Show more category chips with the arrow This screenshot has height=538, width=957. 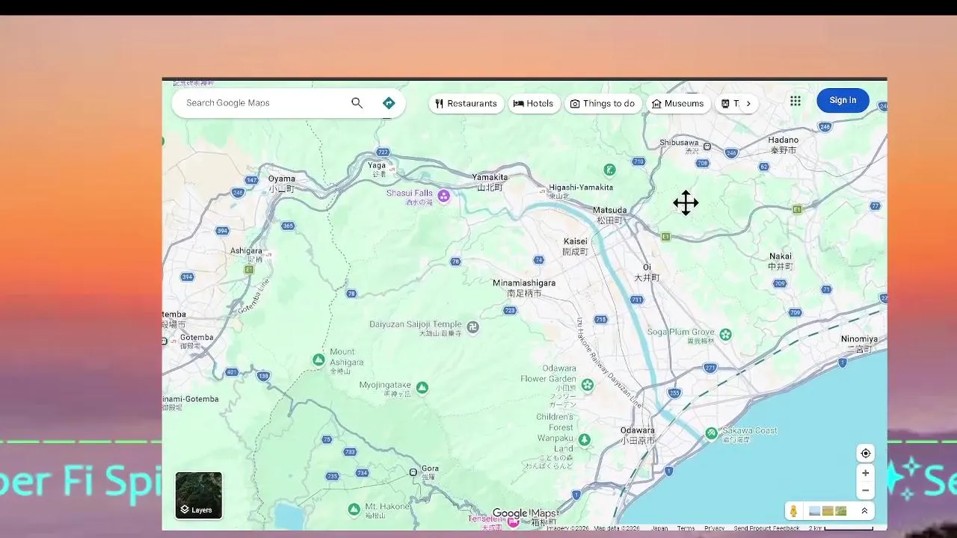[748, 104]
